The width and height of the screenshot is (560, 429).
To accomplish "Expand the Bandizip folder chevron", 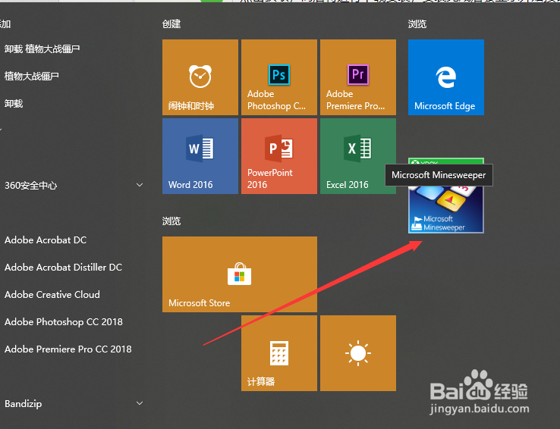I will 140,403.
